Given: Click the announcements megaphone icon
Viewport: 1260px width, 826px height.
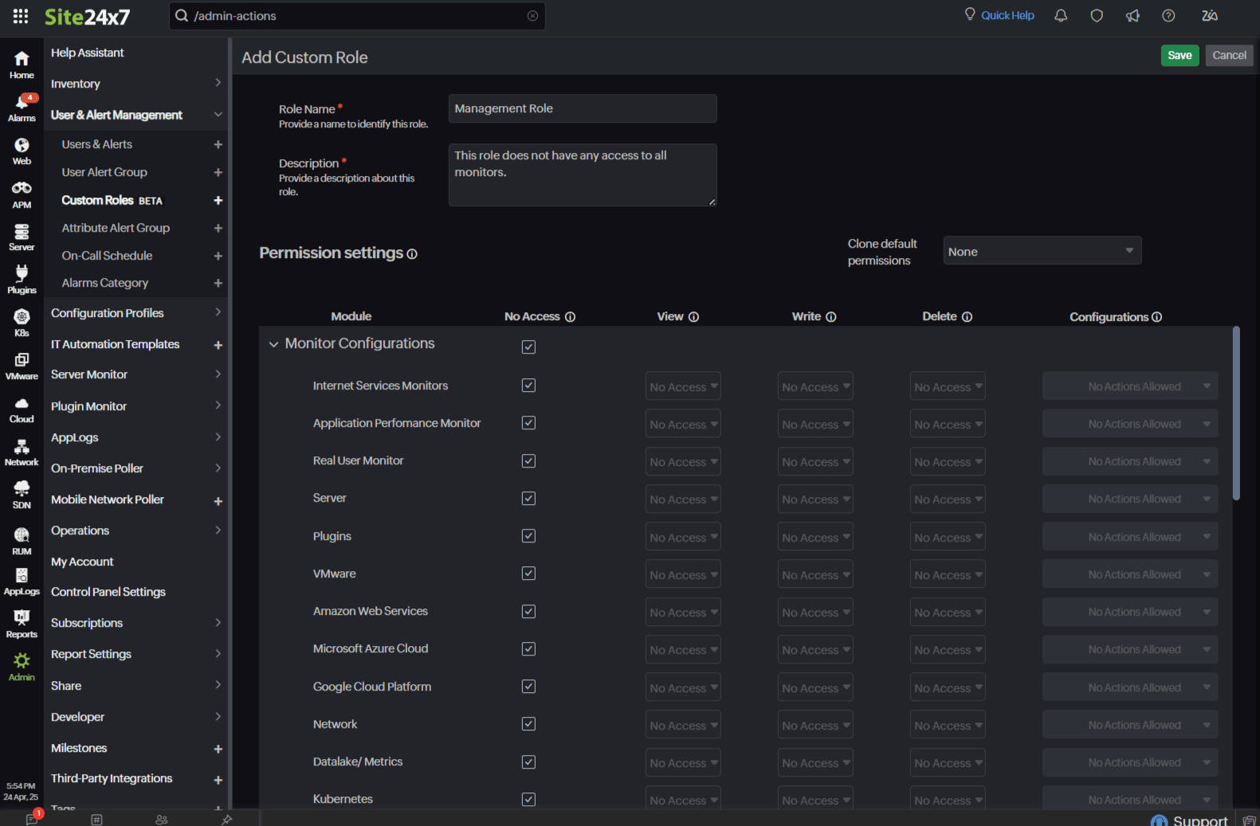Looking at the screenshot, I should tap(1132, 15).
